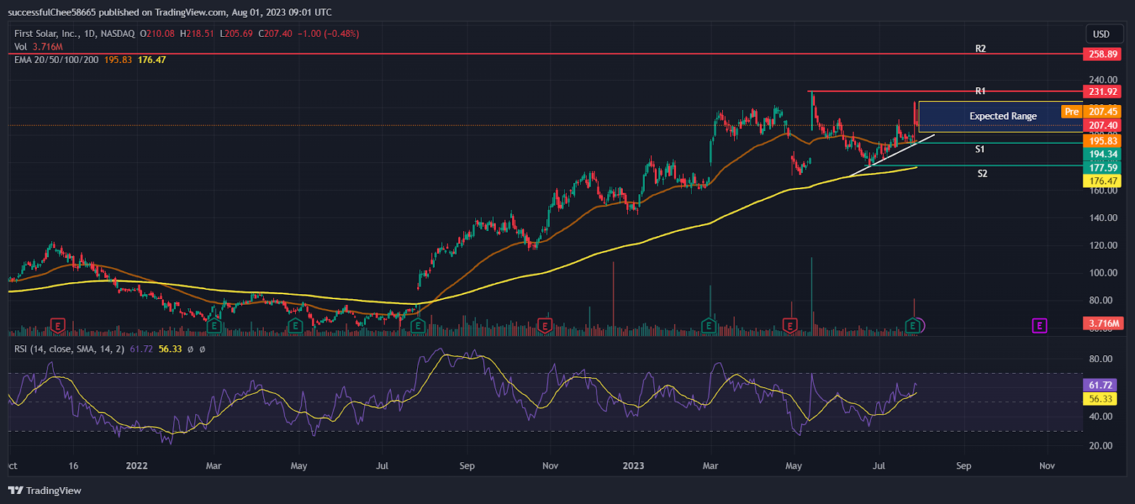Image resolution: width=1135 pixels, height=504 pixels.
Task: Select the R2 resistance text label
Action: [x=980, y=49]
